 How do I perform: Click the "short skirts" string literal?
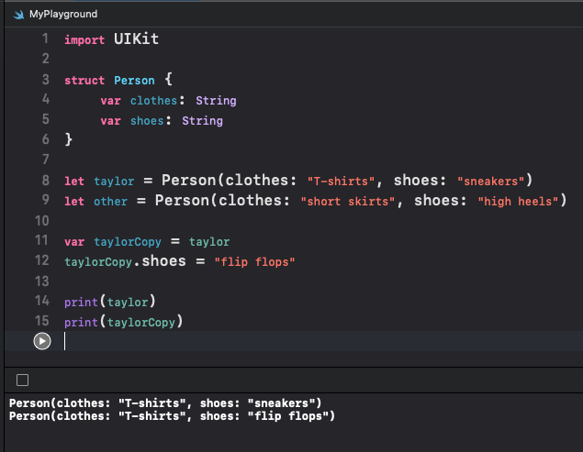coord(348,202)
